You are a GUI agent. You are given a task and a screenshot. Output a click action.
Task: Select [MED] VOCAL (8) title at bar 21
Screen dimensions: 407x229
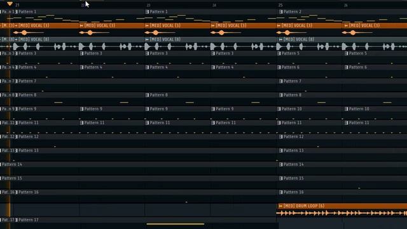tap(34, 39)
